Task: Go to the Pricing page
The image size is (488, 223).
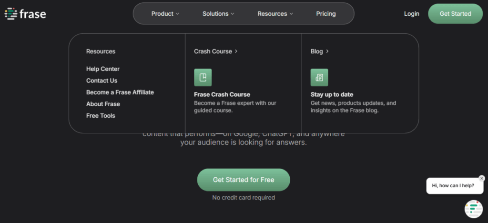Action: click(x=326, y=14)
